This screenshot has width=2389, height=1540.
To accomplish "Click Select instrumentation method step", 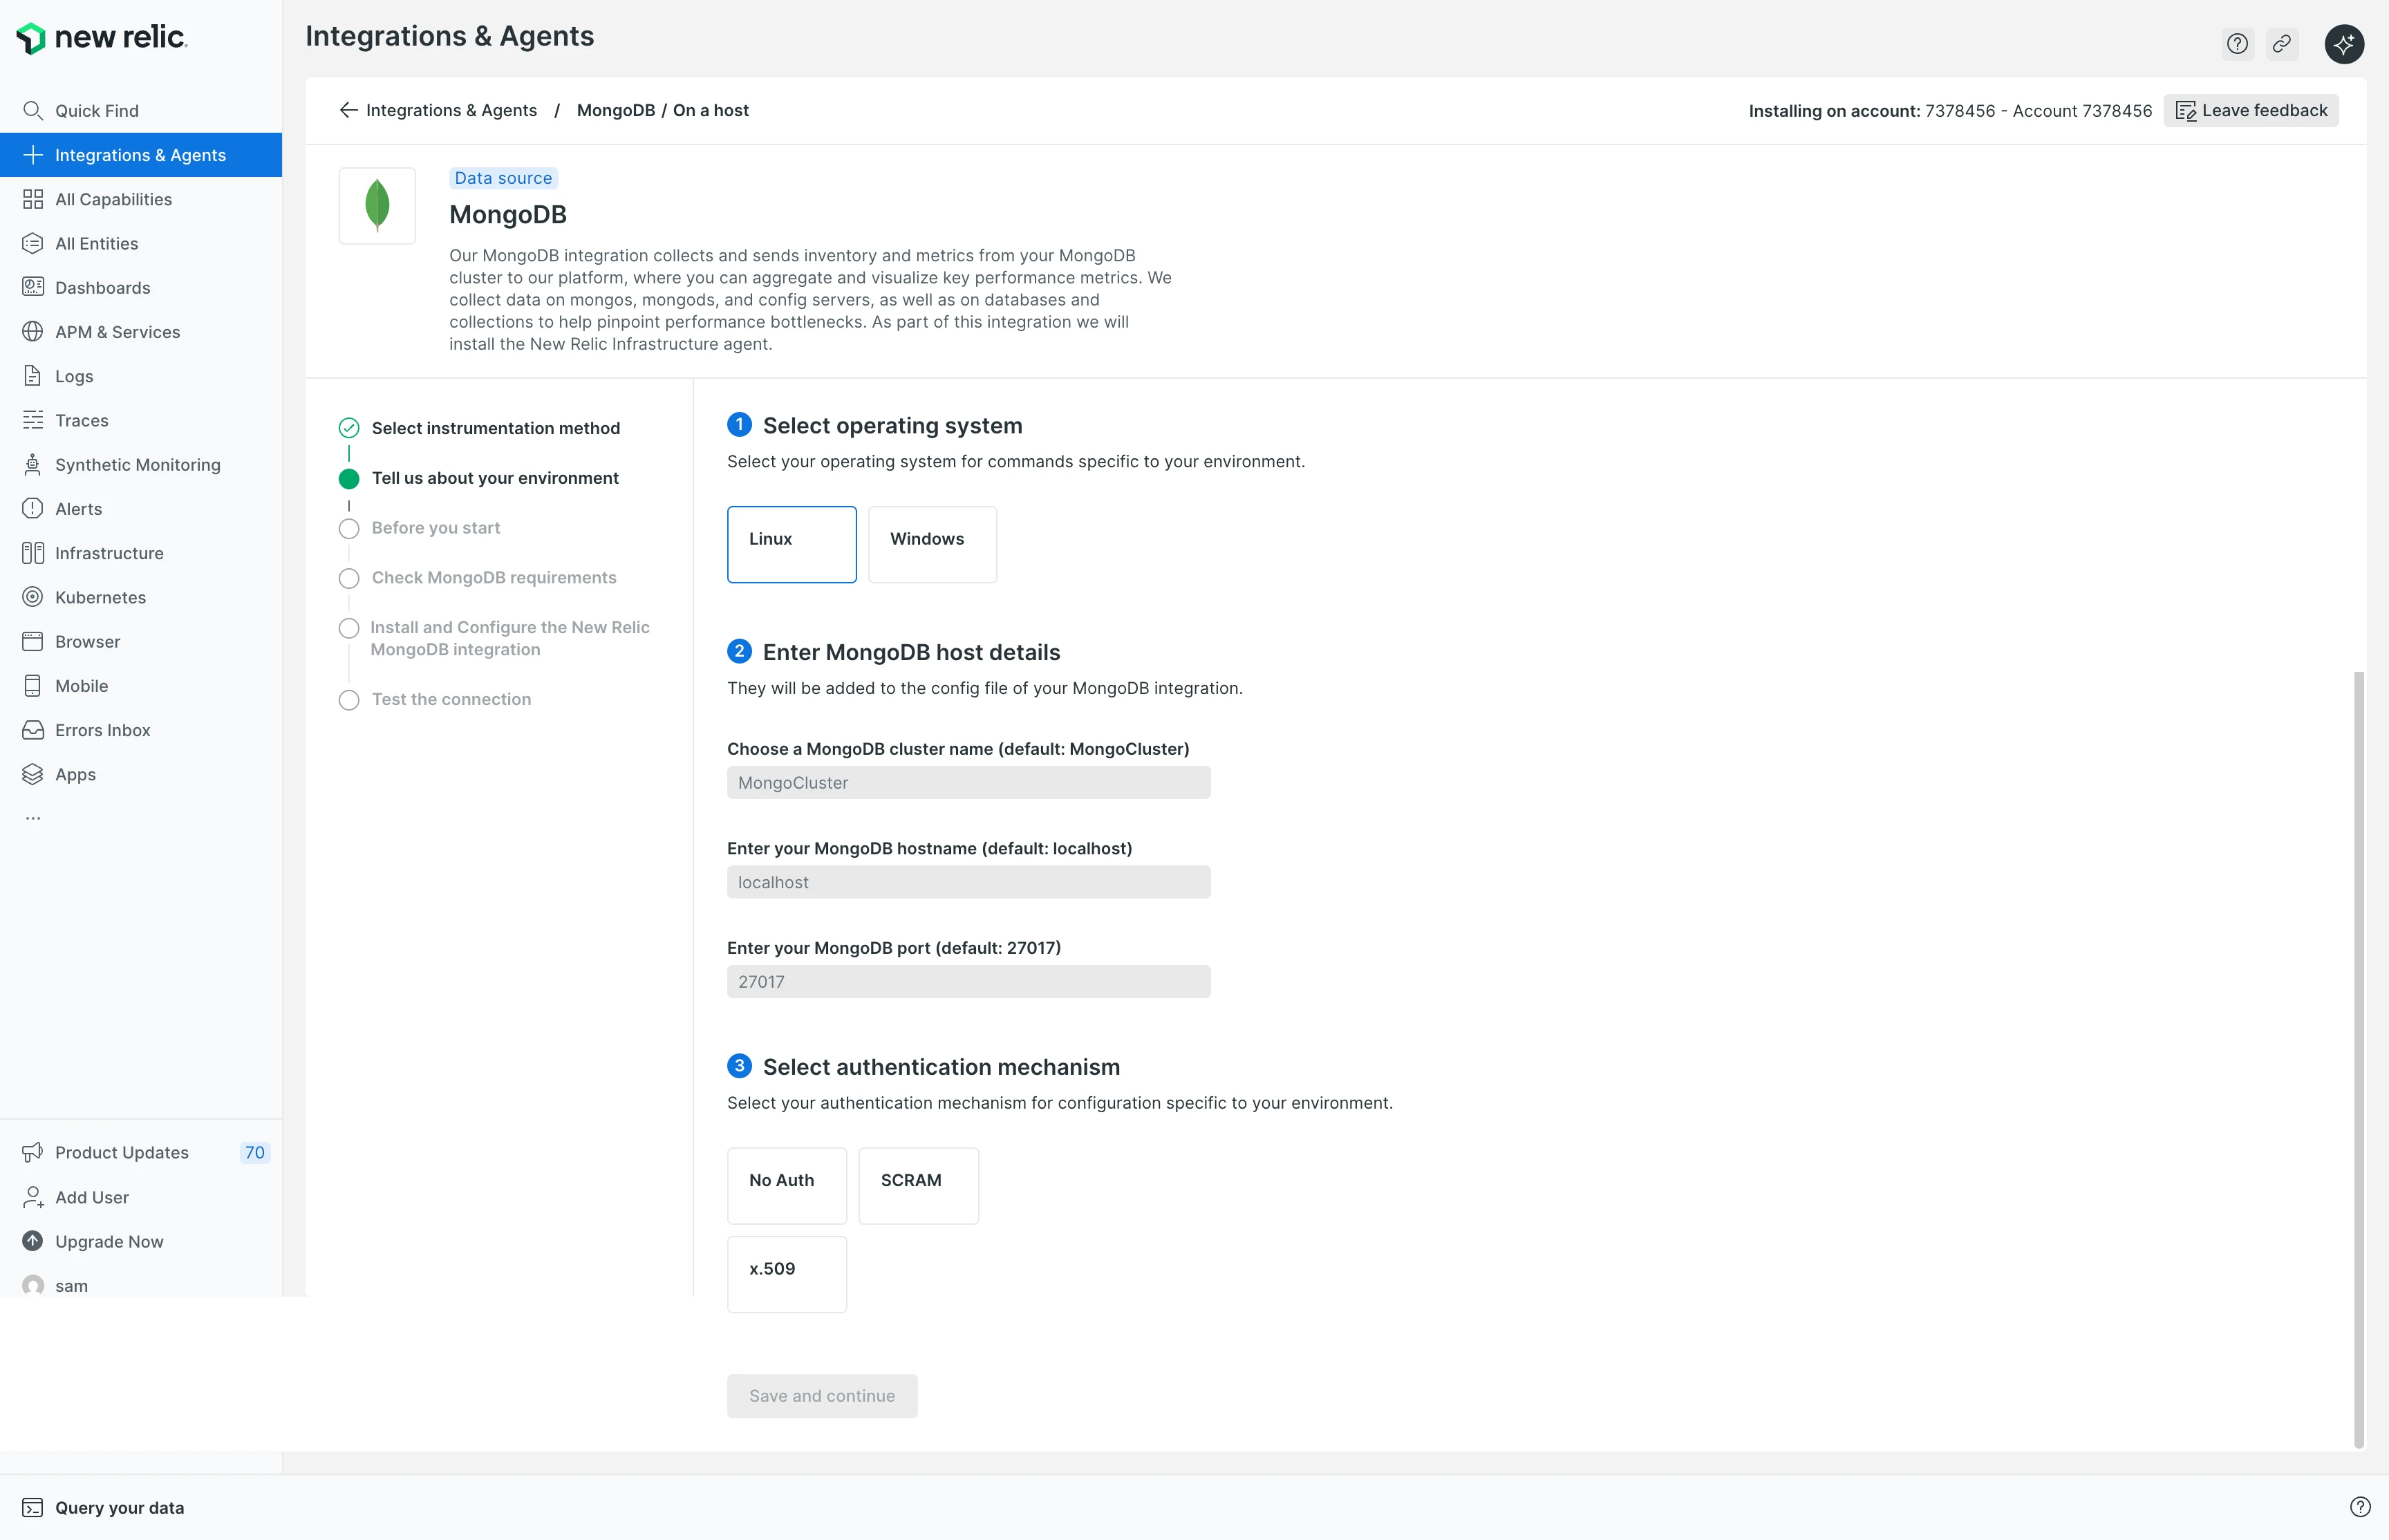I will [496, 428].
